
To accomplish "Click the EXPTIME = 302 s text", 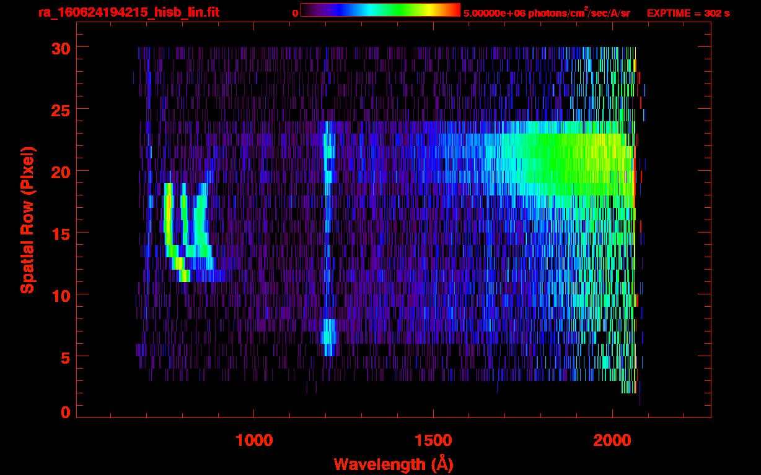I will pos(688,13).
